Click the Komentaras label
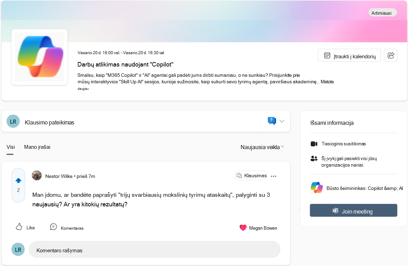Image resolution: width=408 pixels, height=266 pixels. click(x=72, y=228)
